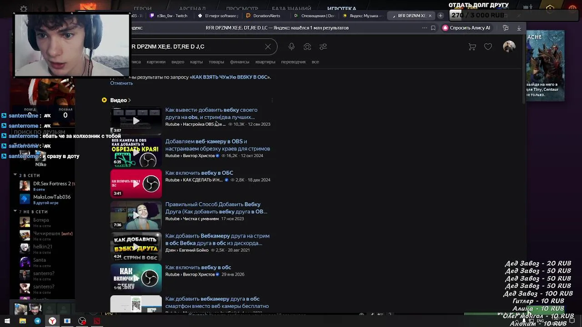Select the товары search category
This screenshot has width=582, height=327.
tap(216, 62)
